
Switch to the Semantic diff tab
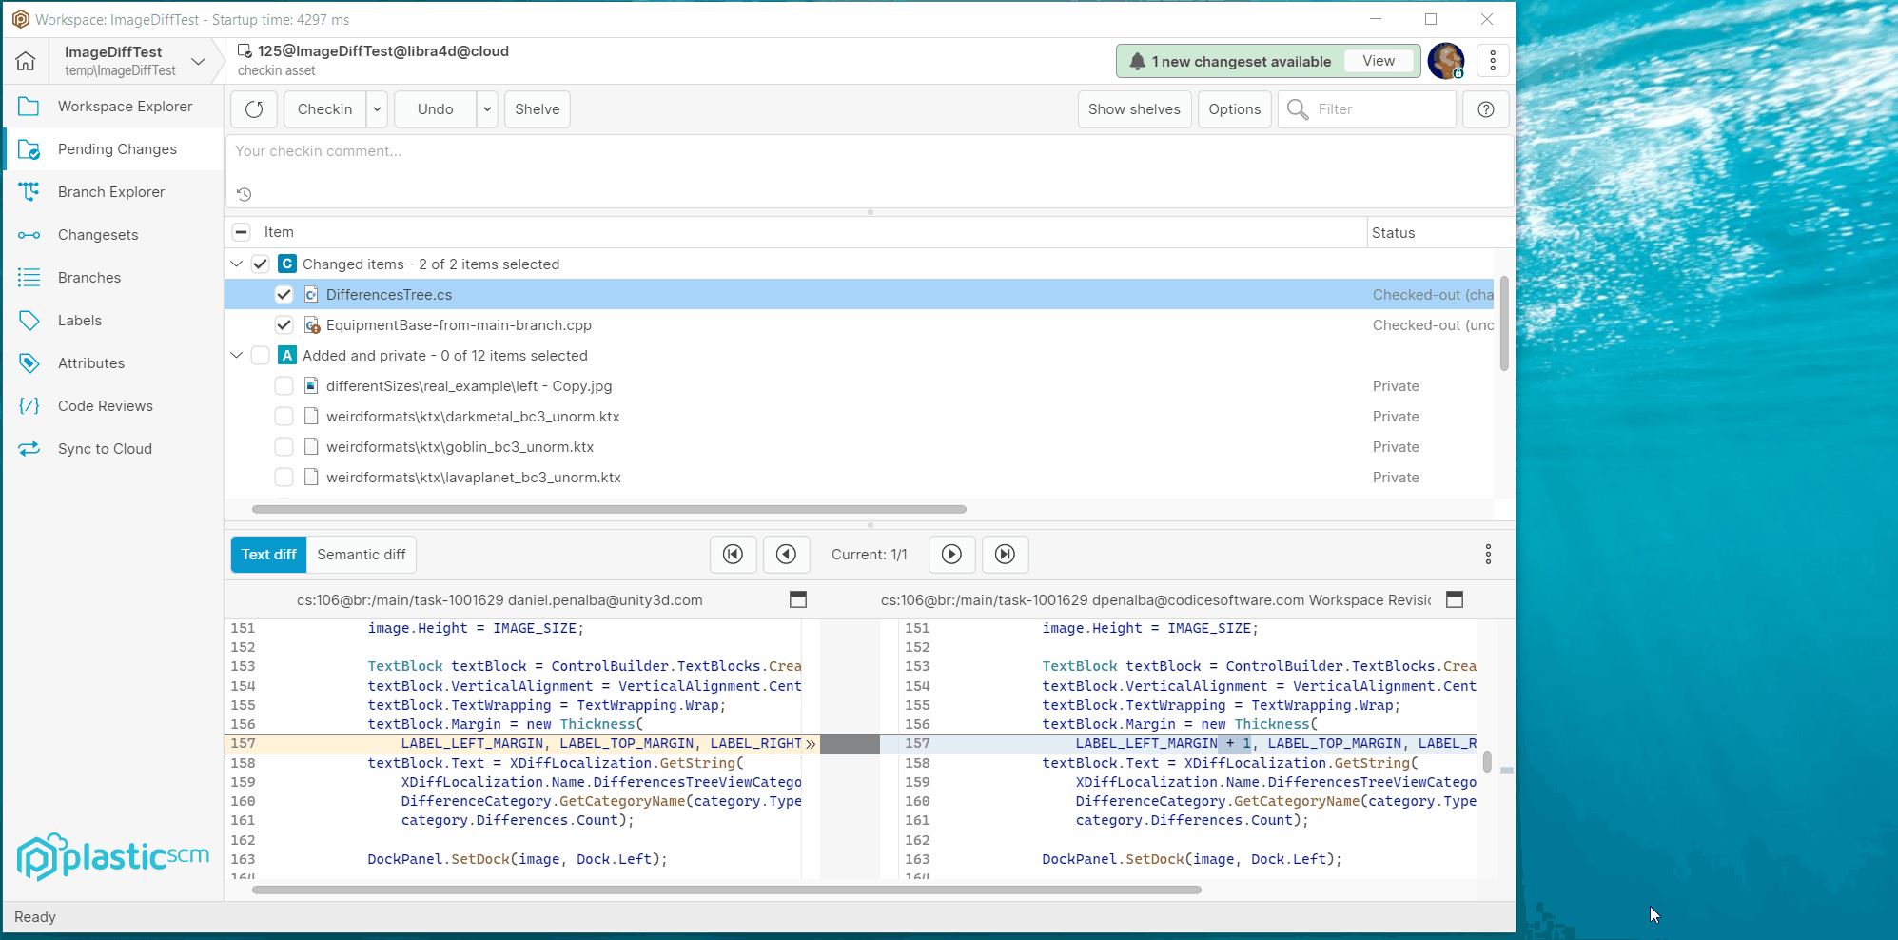361,554
